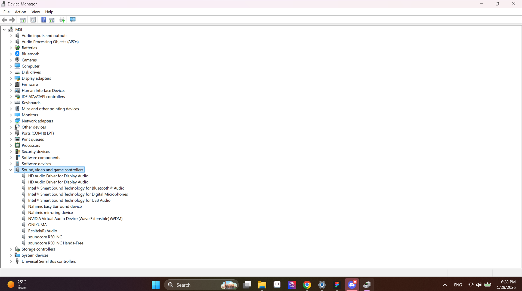Click the monitor search toolbar icon
The image size is (522, 291).
coord(73,20)
